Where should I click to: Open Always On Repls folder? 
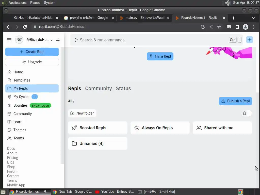pyautogui.click(x=160, y=128)
